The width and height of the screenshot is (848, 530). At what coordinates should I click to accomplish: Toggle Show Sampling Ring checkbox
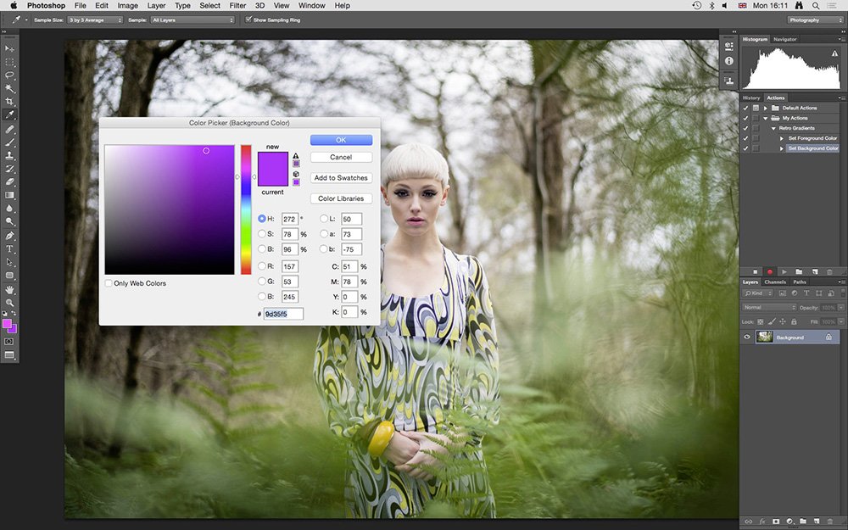[248, 20]
